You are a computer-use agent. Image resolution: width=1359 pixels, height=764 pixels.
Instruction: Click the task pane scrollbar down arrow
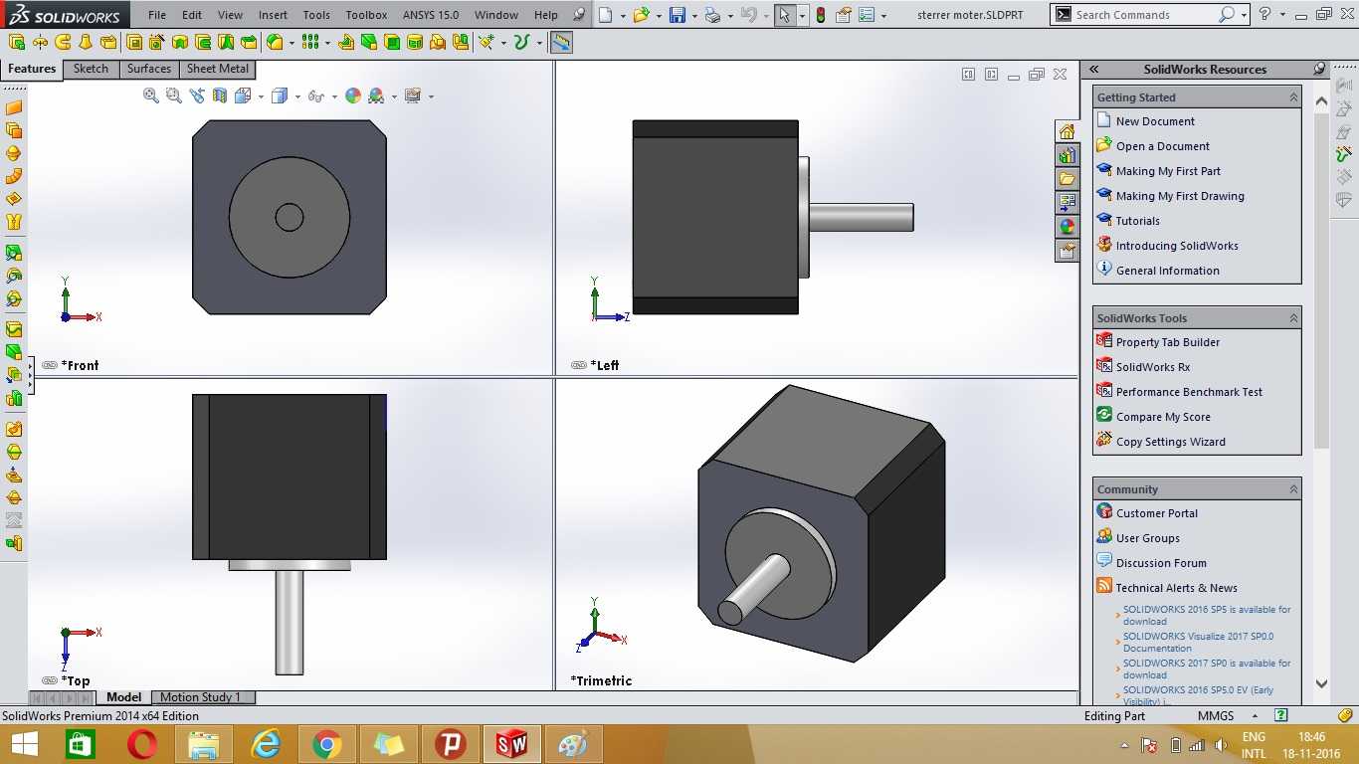(x=1321, y=683)
